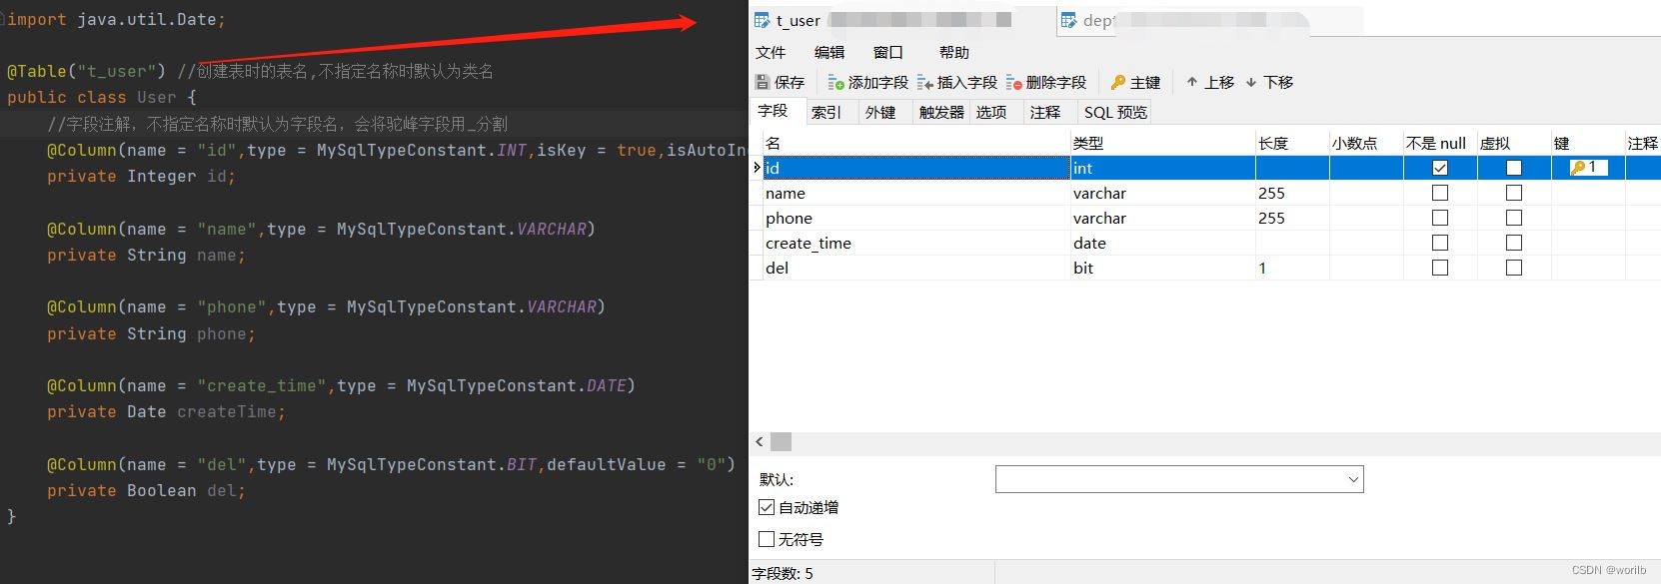Click Add Field (添加字段) in toolbar
This screenshot has width=1661, height=584.
867,82
